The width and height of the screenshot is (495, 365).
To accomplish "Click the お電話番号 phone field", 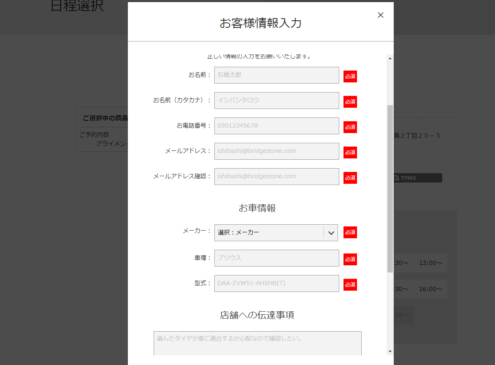I will point(276,126).
